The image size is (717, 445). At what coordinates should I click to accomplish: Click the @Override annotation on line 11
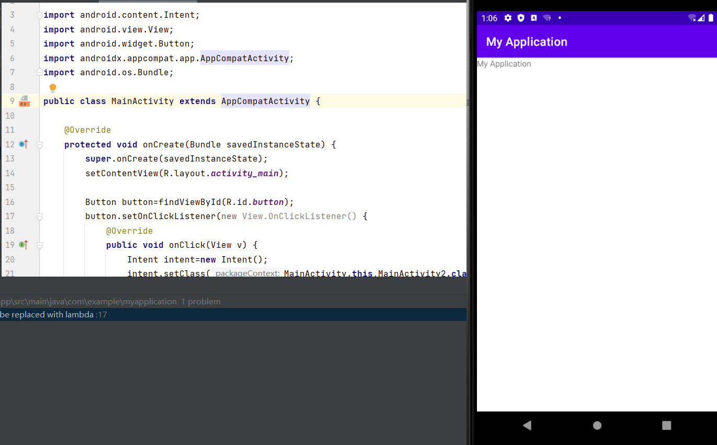[87, 130]
